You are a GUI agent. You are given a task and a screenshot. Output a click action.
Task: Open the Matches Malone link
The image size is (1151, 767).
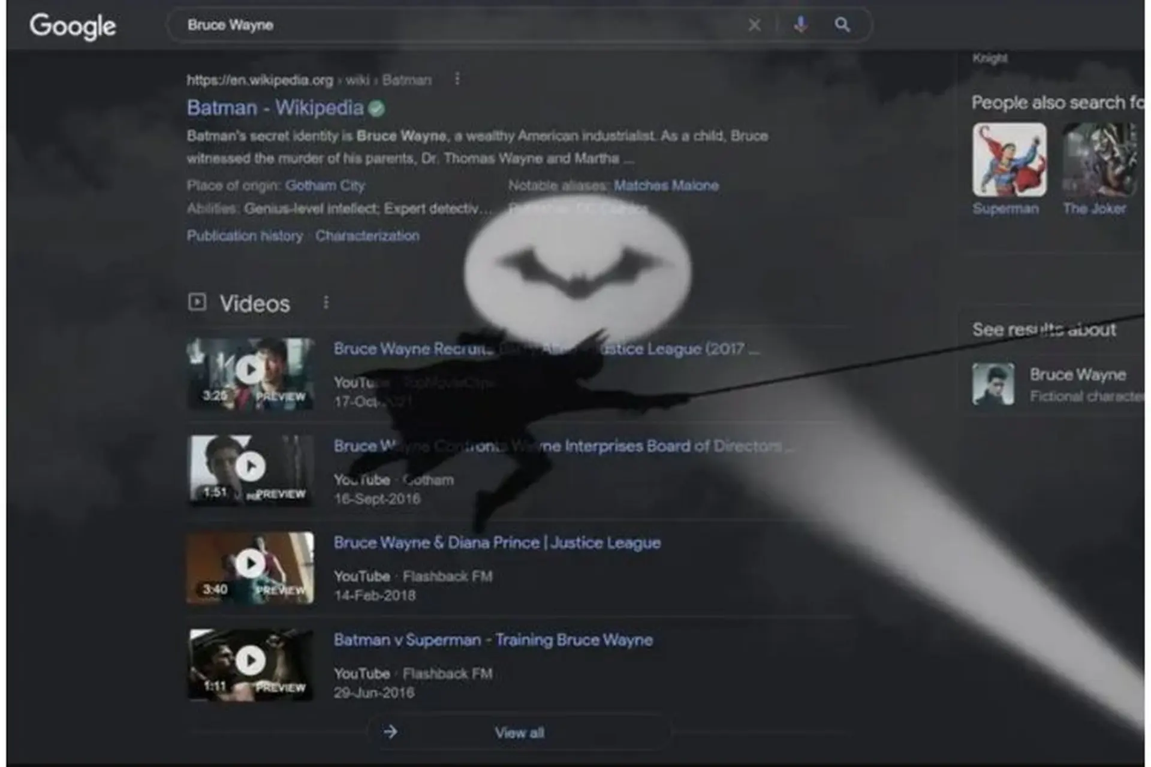click(x=666, y=186)
